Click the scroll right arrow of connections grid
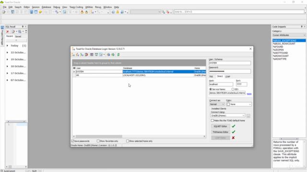Image resolution: width=307 pixels, height=172 pixels. tap(204, 136)
